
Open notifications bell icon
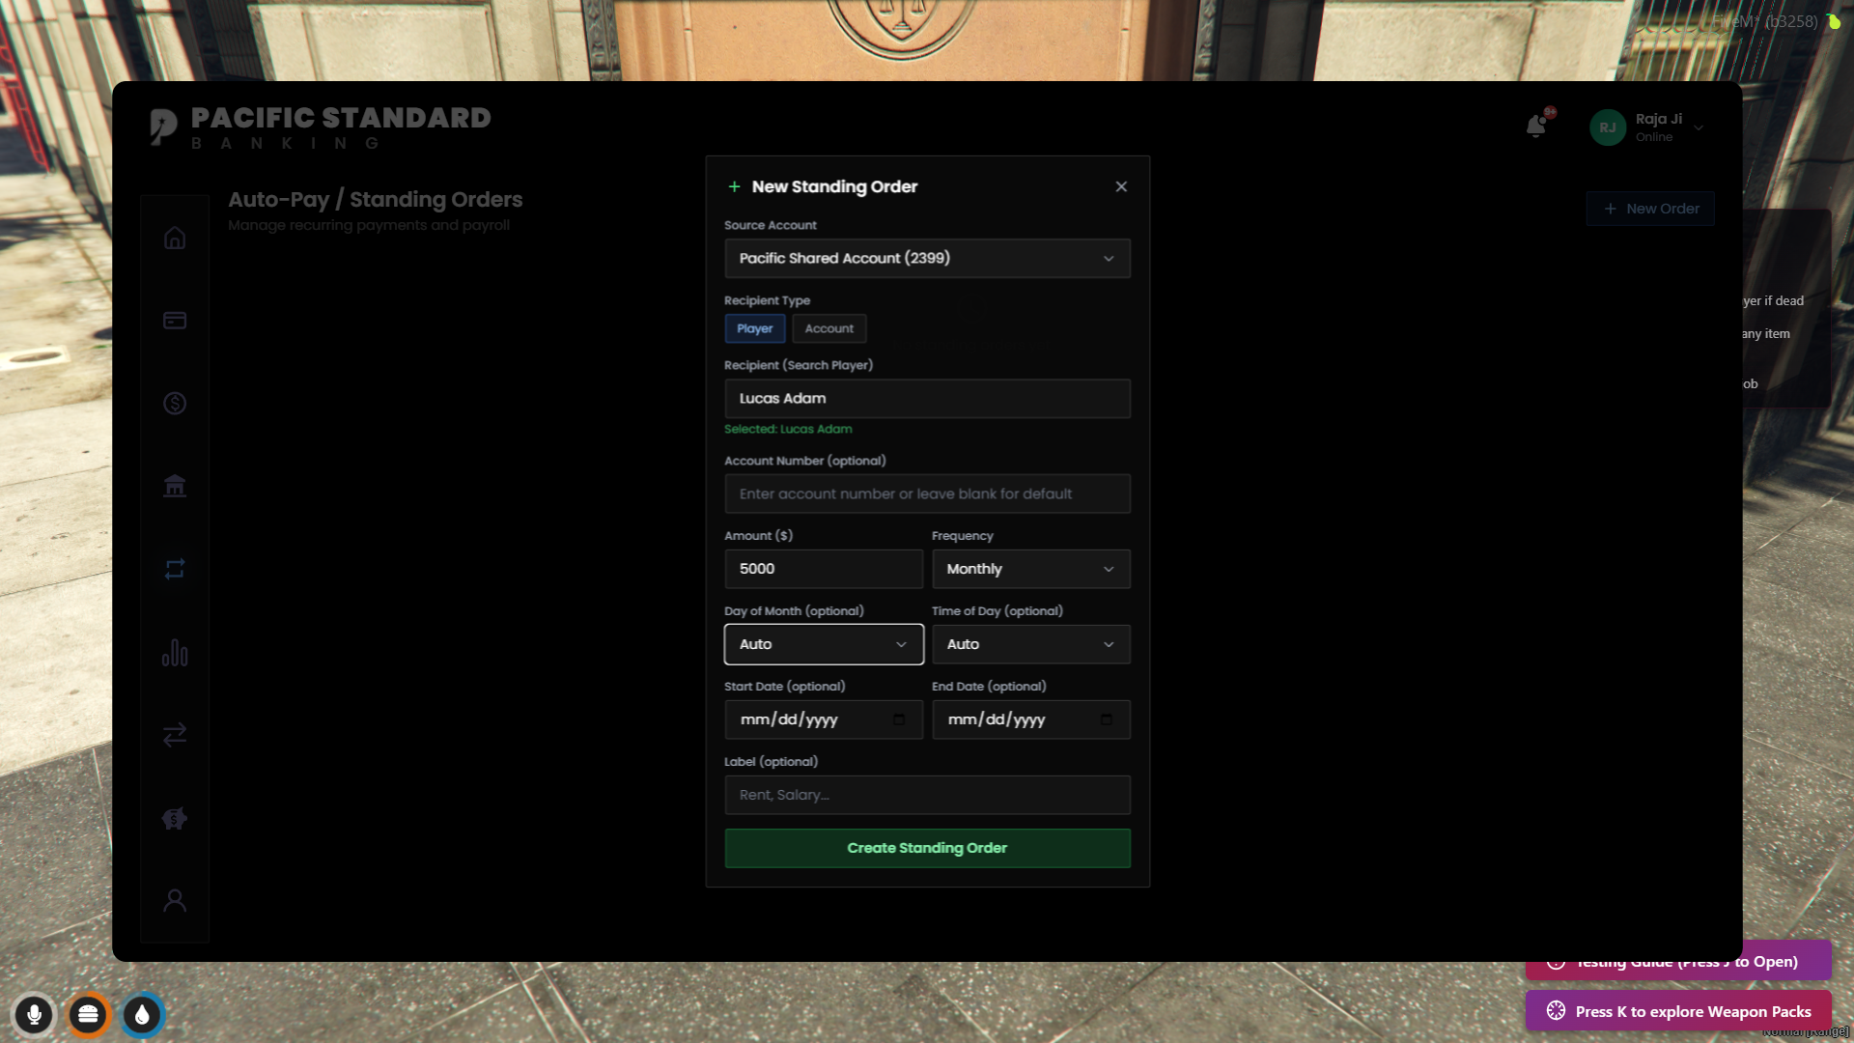1536,127
